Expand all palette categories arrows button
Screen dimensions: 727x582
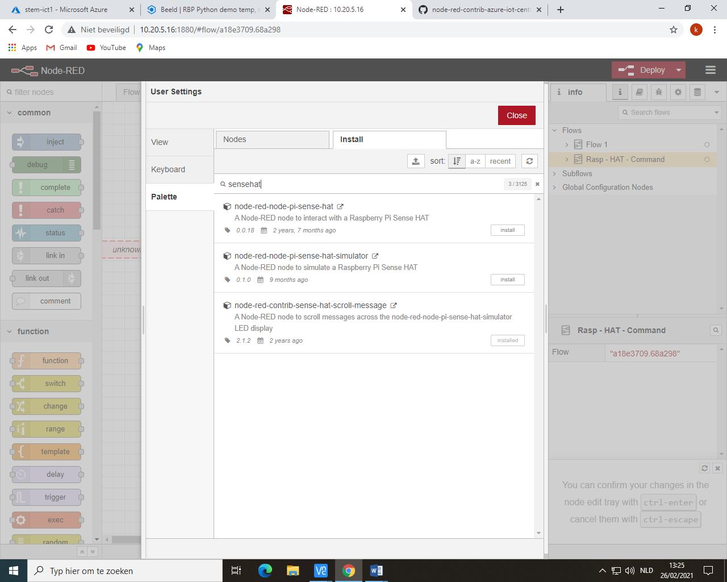(93, 552)
